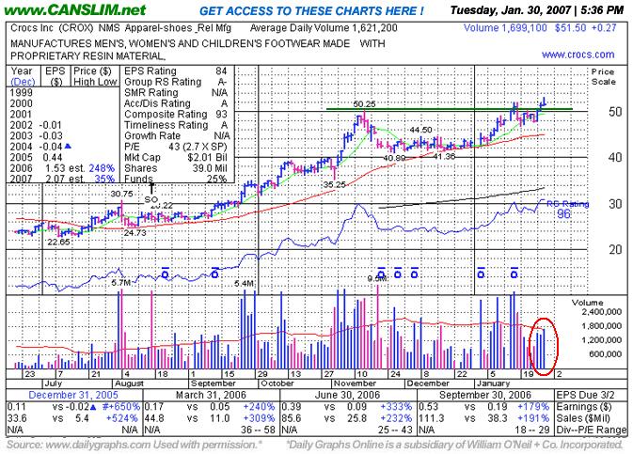Click the 'November' month label on axis
This screenshot has height=454, width=633.
355,384
